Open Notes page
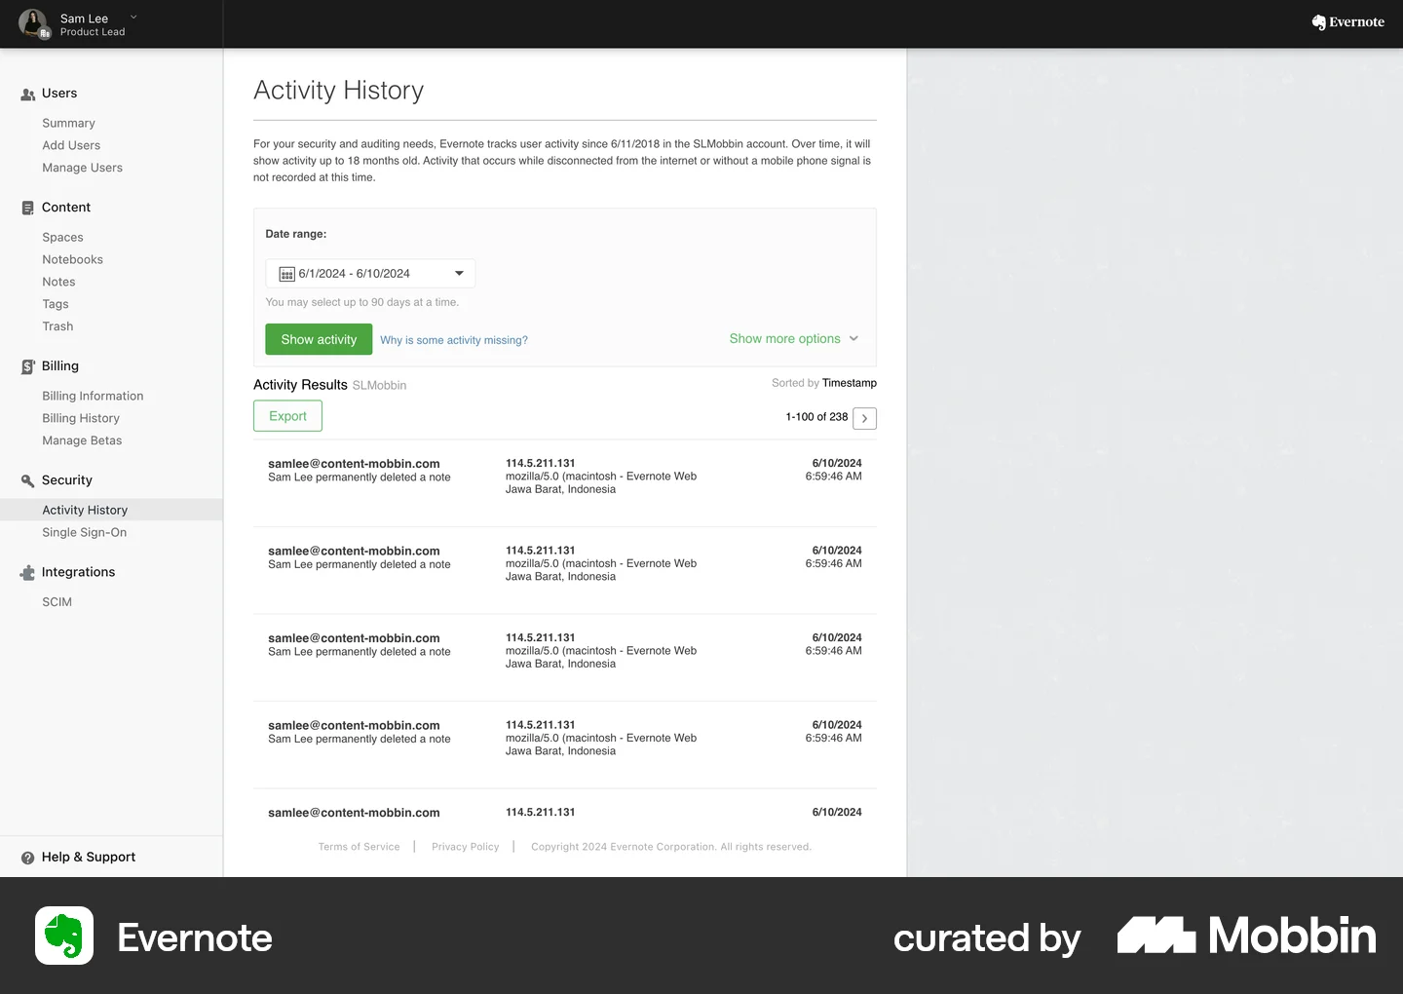The height and width of the screenshot is (994, 1403). pos(58,283)
